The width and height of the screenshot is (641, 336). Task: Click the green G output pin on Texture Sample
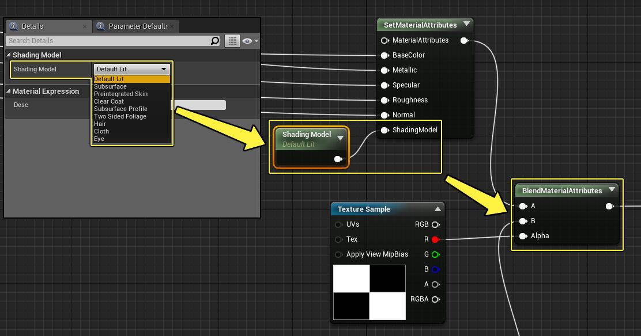point(436,254)
